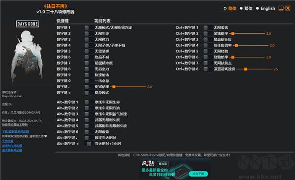
Task: Open the 检查修改器版本更新 link
Action: (x=15, y=125)
